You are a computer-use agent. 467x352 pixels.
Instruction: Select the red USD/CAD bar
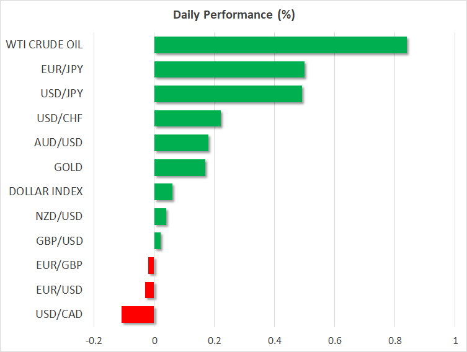(138, 315)
